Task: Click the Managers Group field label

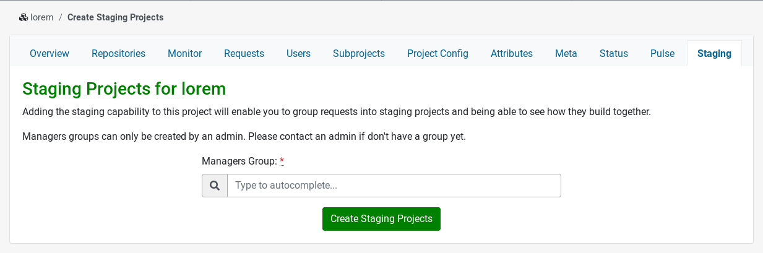Action: tap(239, 161)
